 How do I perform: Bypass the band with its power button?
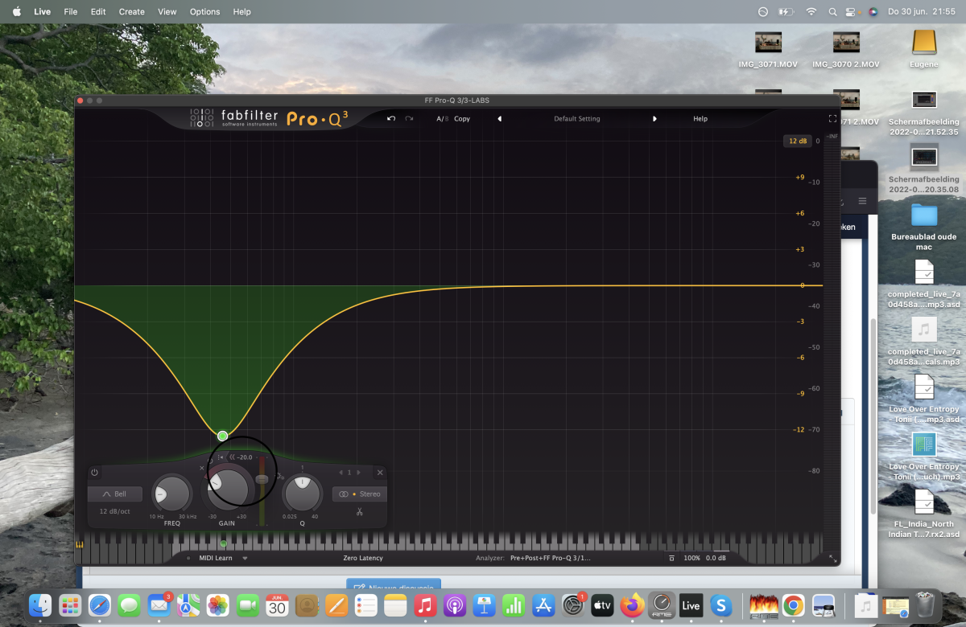coord(94,472)
